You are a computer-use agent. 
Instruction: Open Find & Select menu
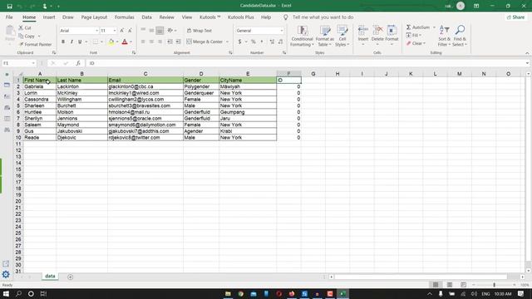[x=460, y=36]
